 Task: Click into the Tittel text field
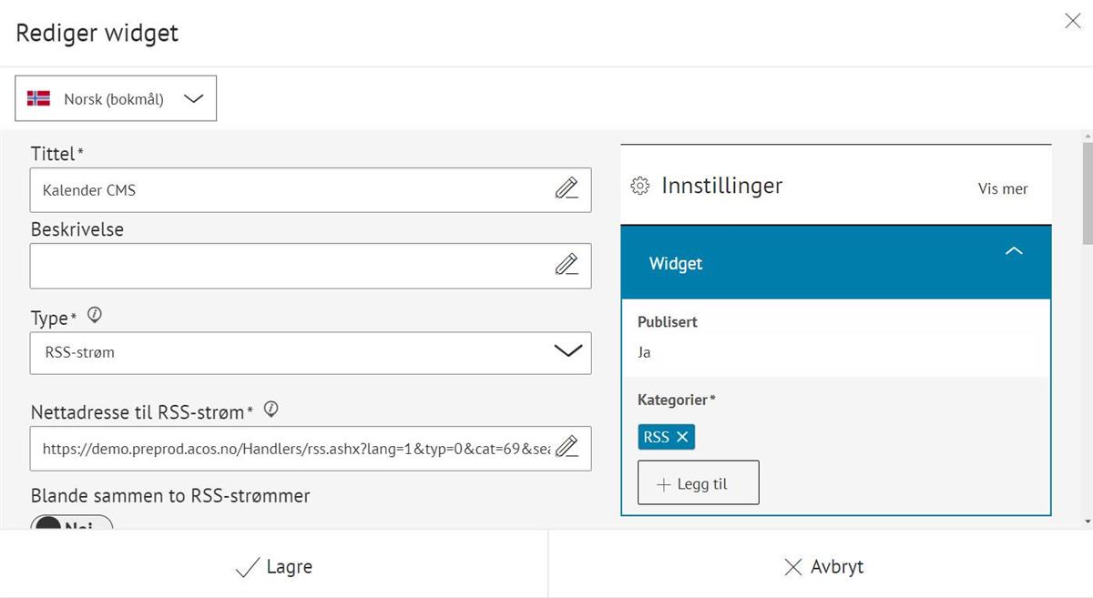pos(291,190)
